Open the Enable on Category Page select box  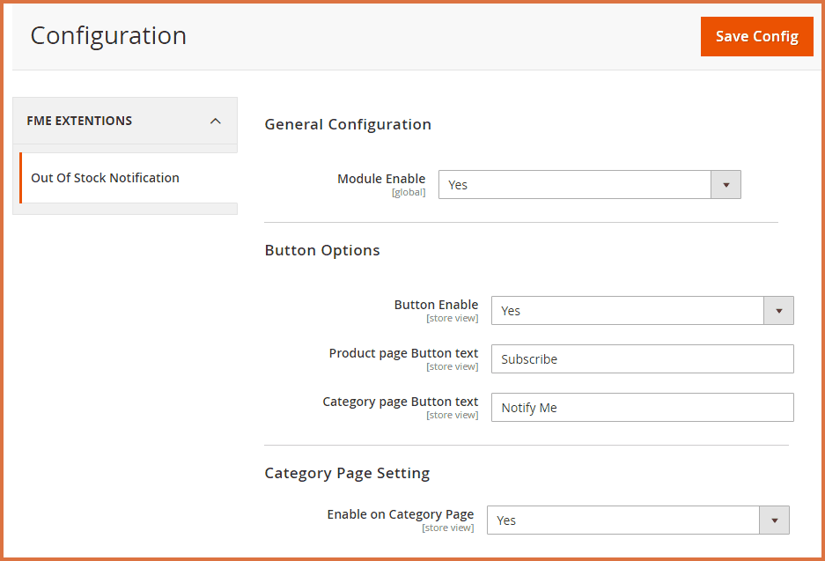point(622,520)
